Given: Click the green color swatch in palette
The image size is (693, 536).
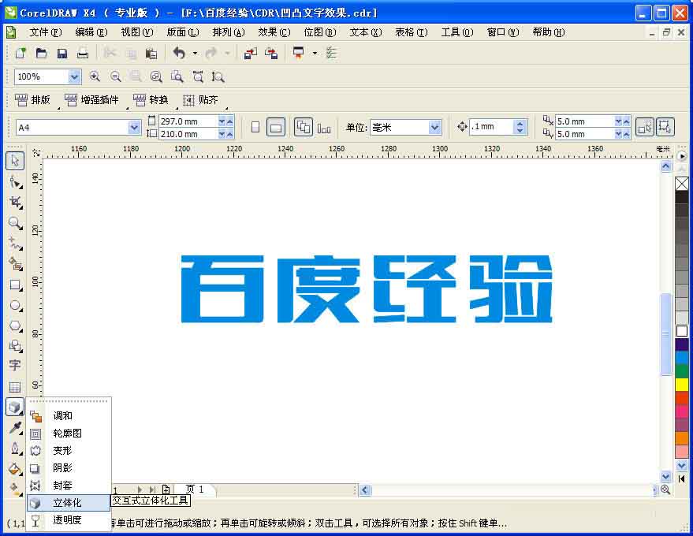Looking at the screenshot, I should (682, 370).
